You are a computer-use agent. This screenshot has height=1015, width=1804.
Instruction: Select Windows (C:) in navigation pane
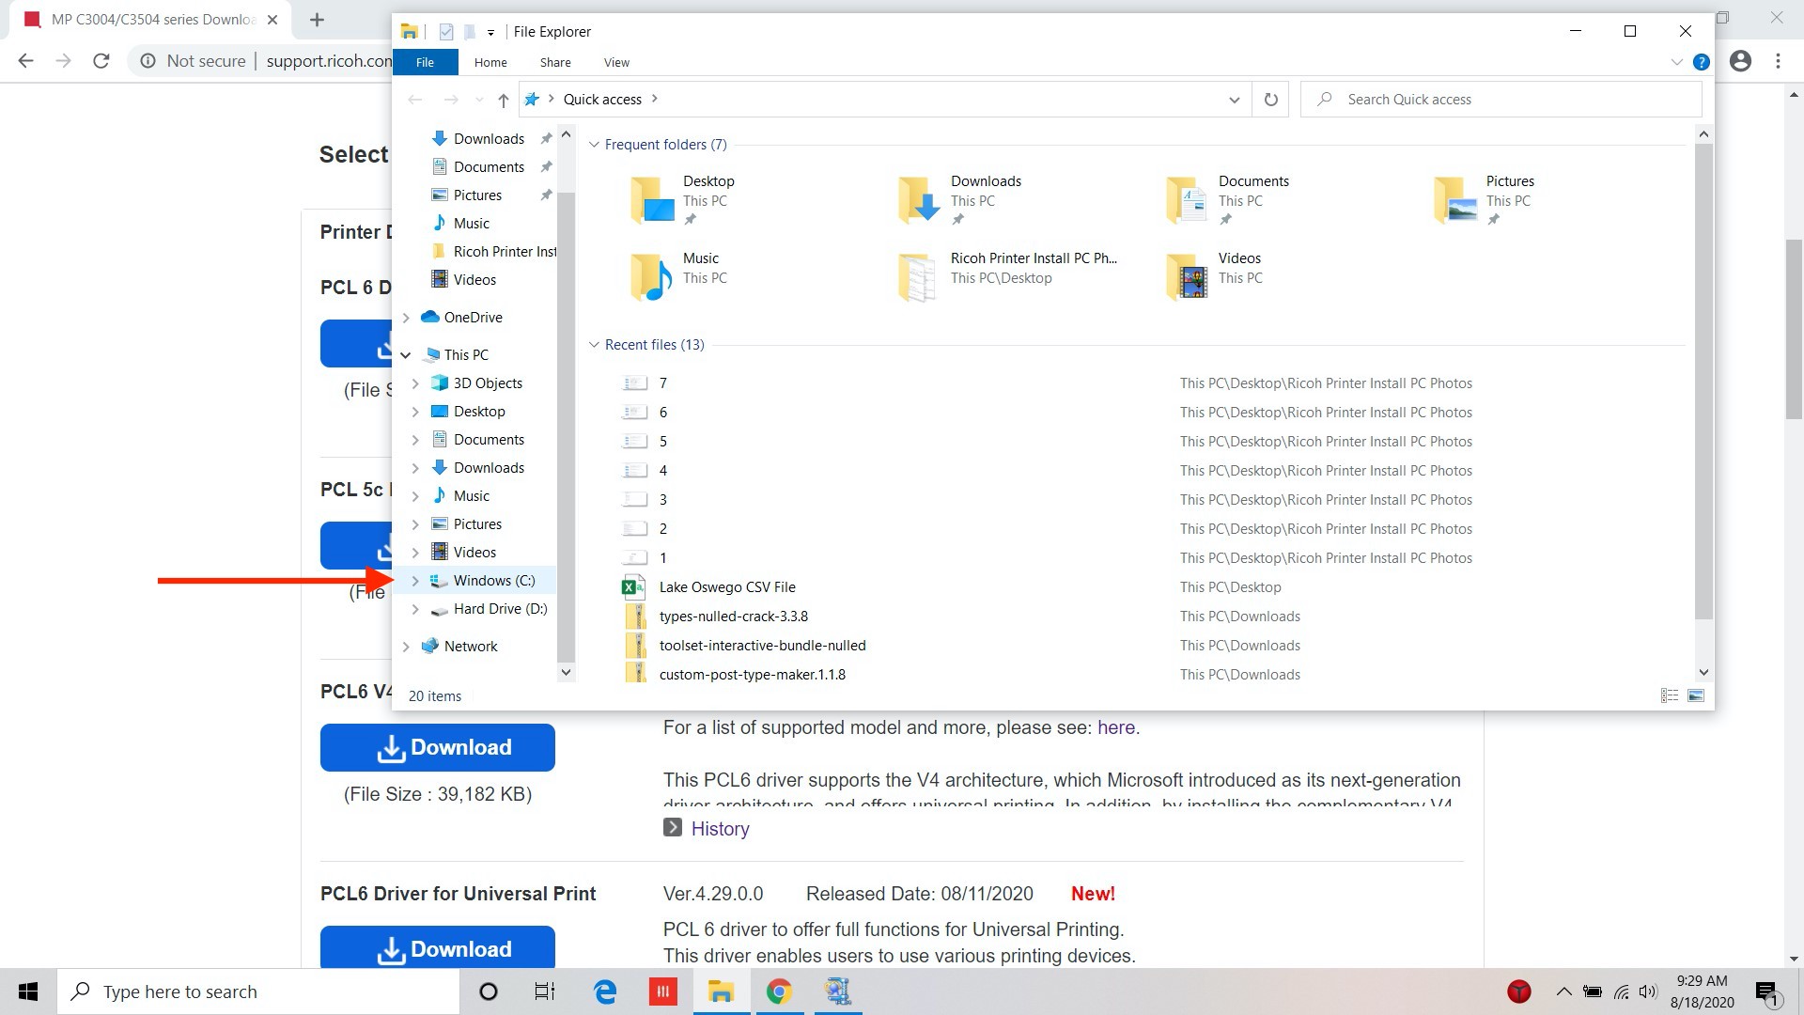pyautogui.click(x=493, y=581)
